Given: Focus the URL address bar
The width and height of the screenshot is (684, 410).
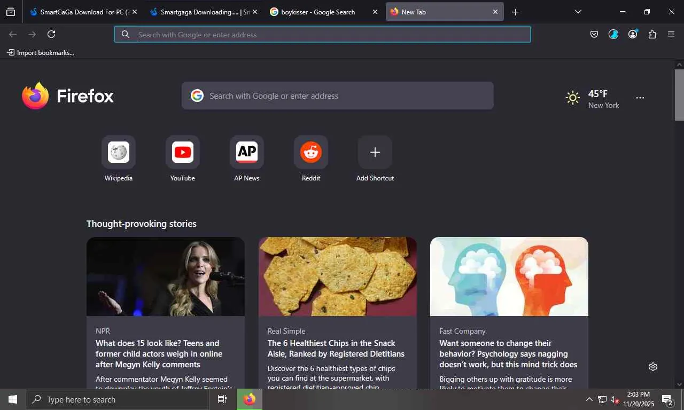Looking at the screenshot, I should 322,34.
